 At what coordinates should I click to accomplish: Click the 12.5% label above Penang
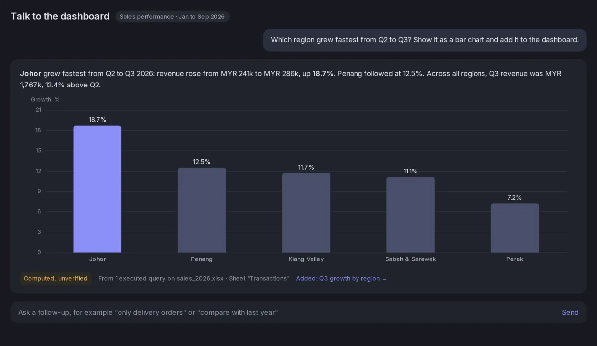tap(202, 162)
